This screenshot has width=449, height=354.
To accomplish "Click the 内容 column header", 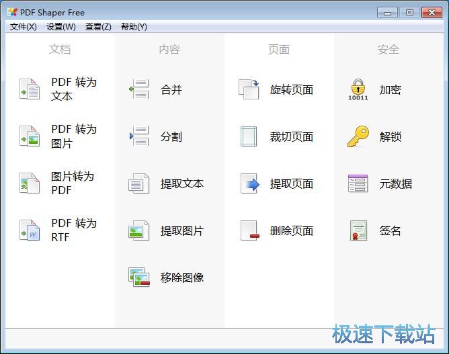I will click(169, 49).
